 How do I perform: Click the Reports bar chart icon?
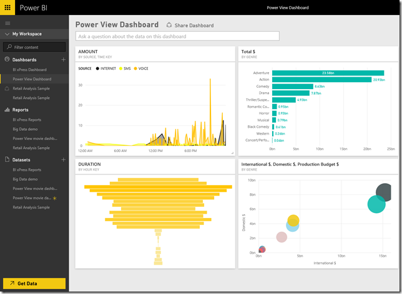tap(7, 110)
